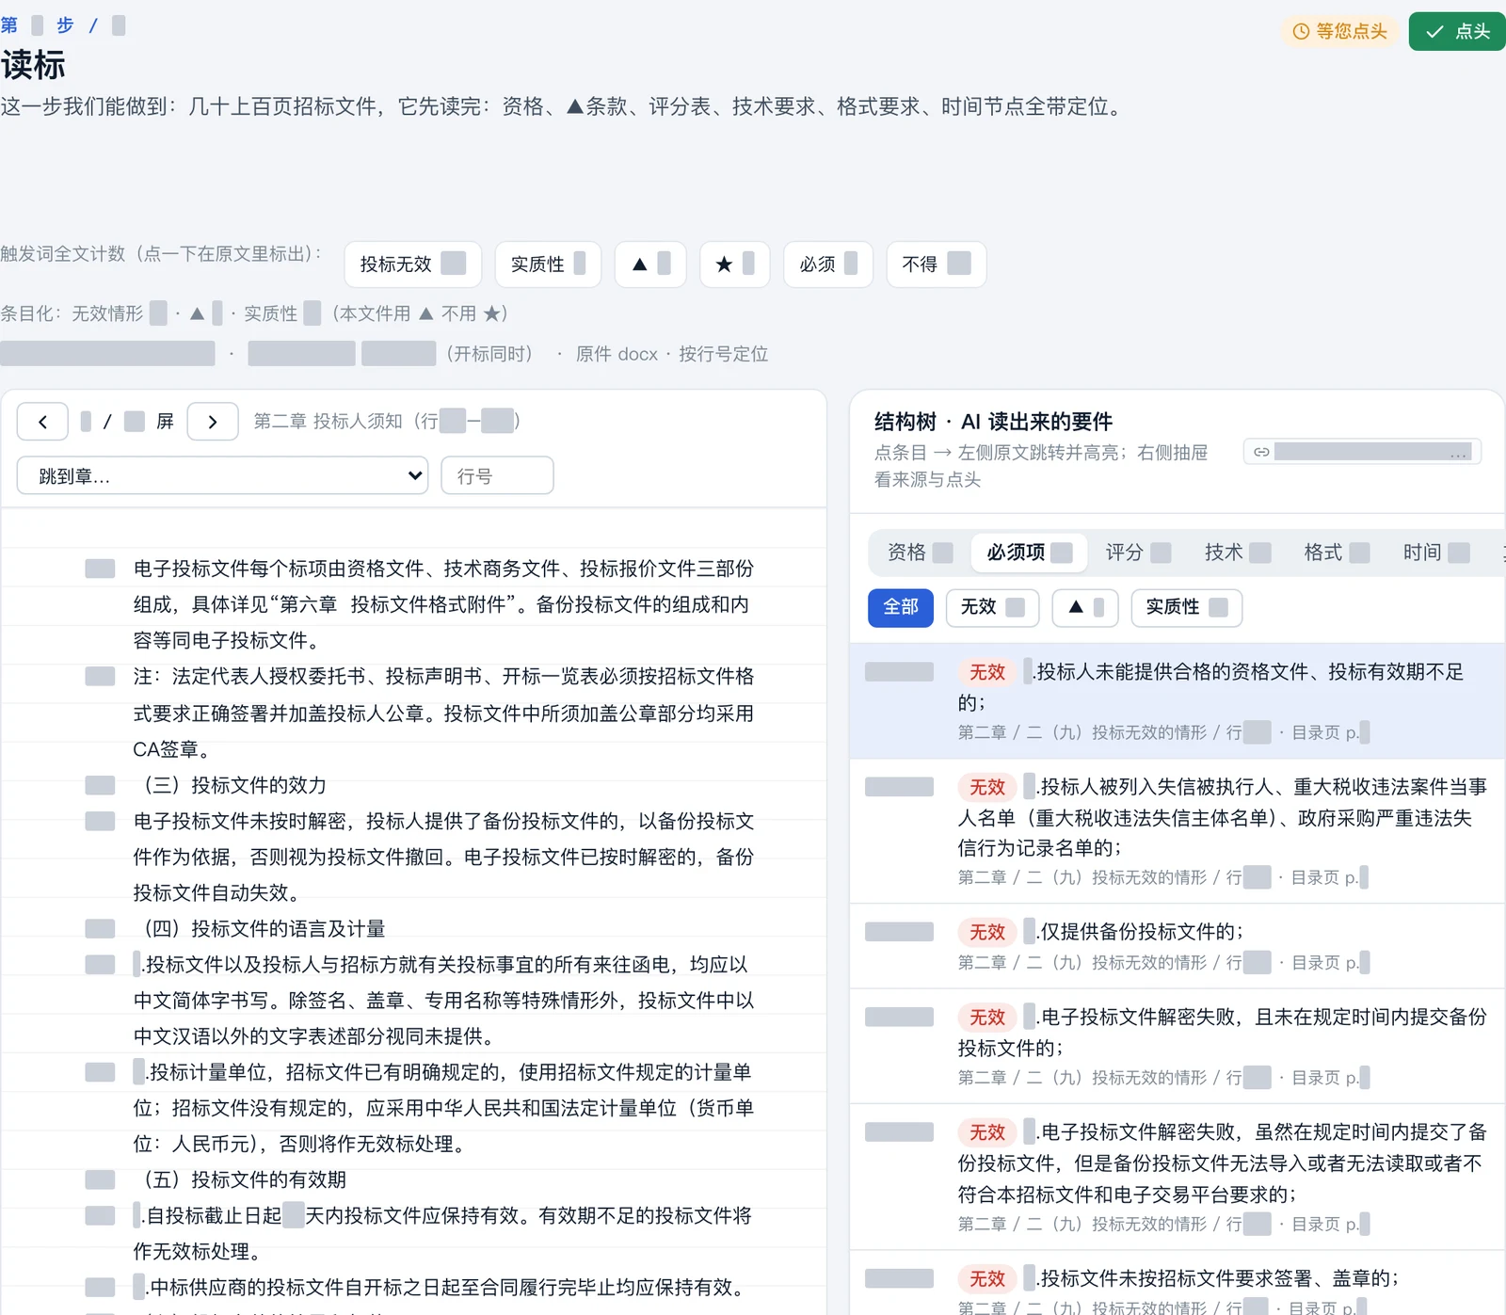Filter list by ▲ pill
1506x1315 pixels.
coord(1085,608)
